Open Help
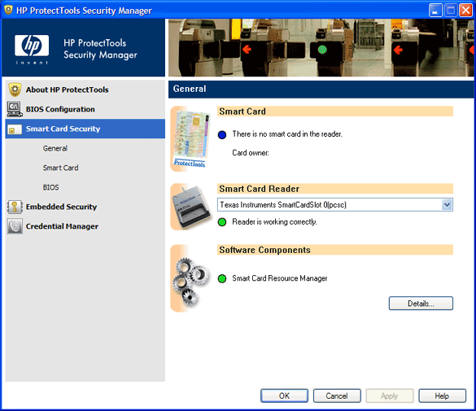This screenshot has width=476, height=411. [442, 396]
